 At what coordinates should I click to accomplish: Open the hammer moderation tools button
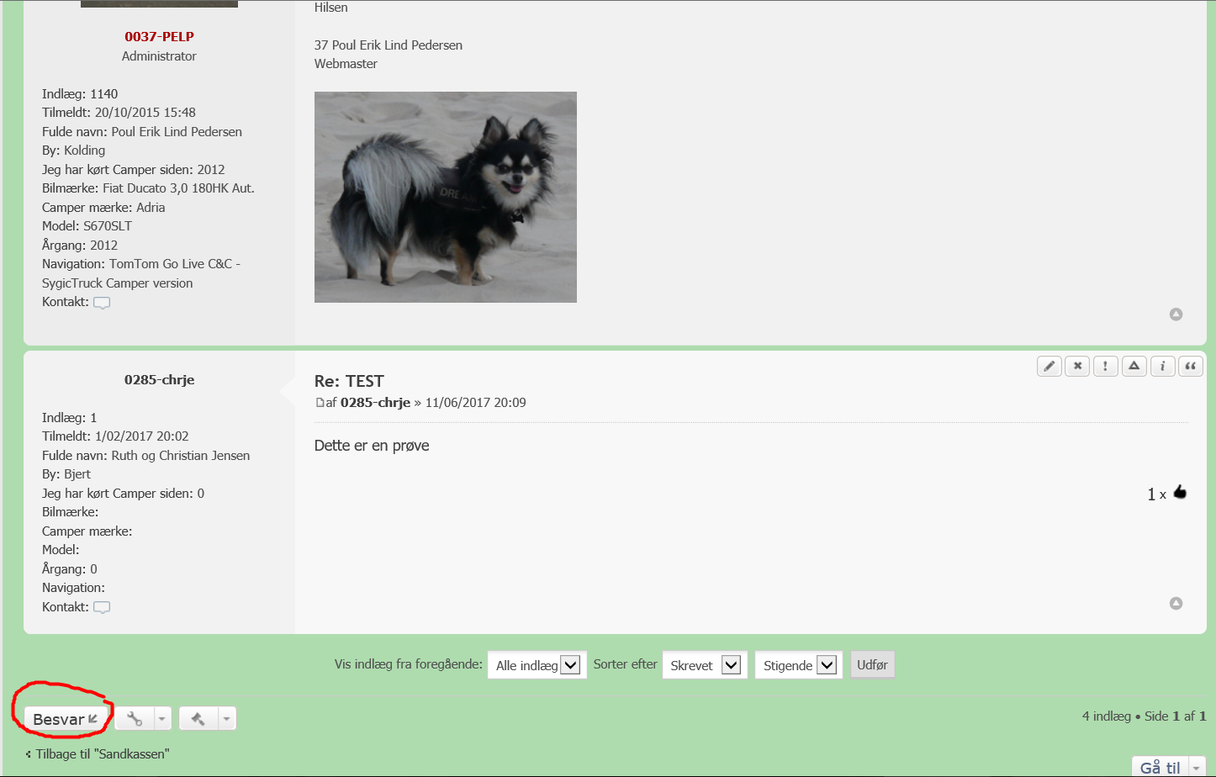click(198, 718)
